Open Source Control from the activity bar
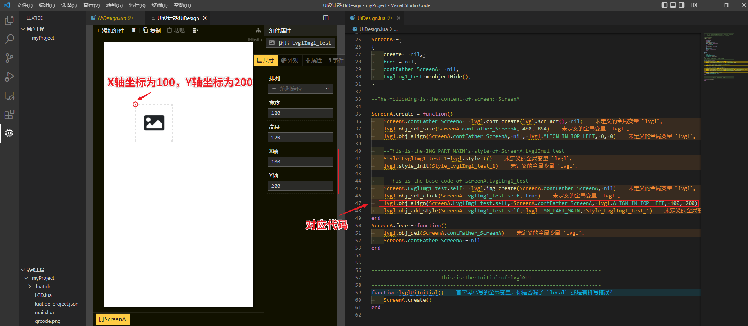The image size is (748, 326). click(9, 58)
